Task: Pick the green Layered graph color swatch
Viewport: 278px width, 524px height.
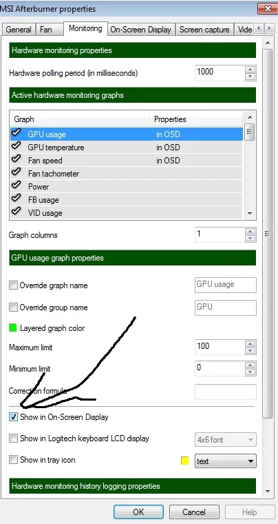Action: click(13, 327)
